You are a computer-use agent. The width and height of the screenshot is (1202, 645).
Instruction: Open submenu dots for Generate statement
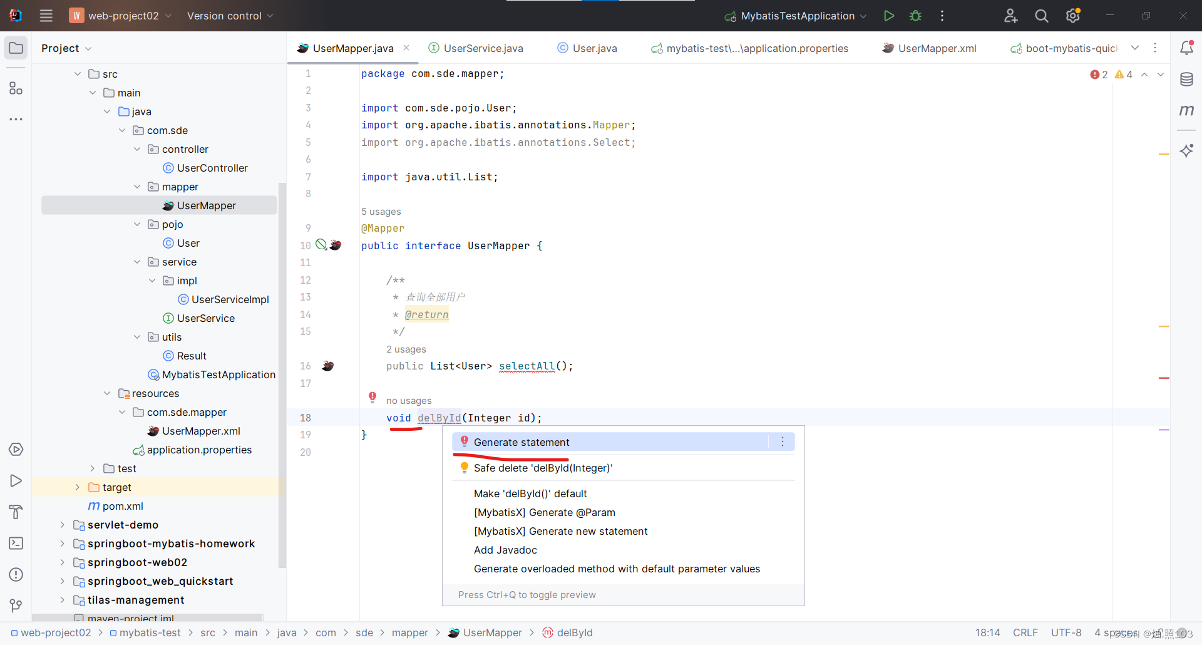tap(783, 442)
